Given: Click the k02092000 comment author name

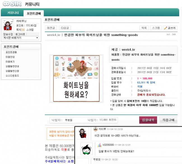Looking at the screenshot, I should click(108, 145).
